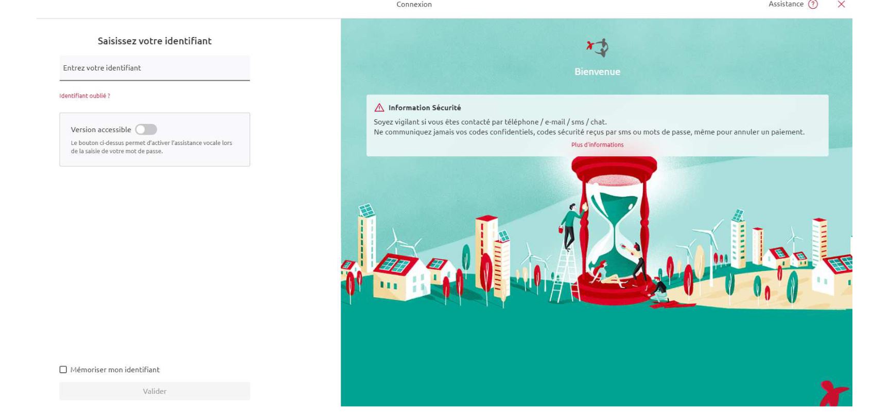The image size is (872, 419).
Task: Focus the Entrez votre identifiant field
Action: (154, 68)
